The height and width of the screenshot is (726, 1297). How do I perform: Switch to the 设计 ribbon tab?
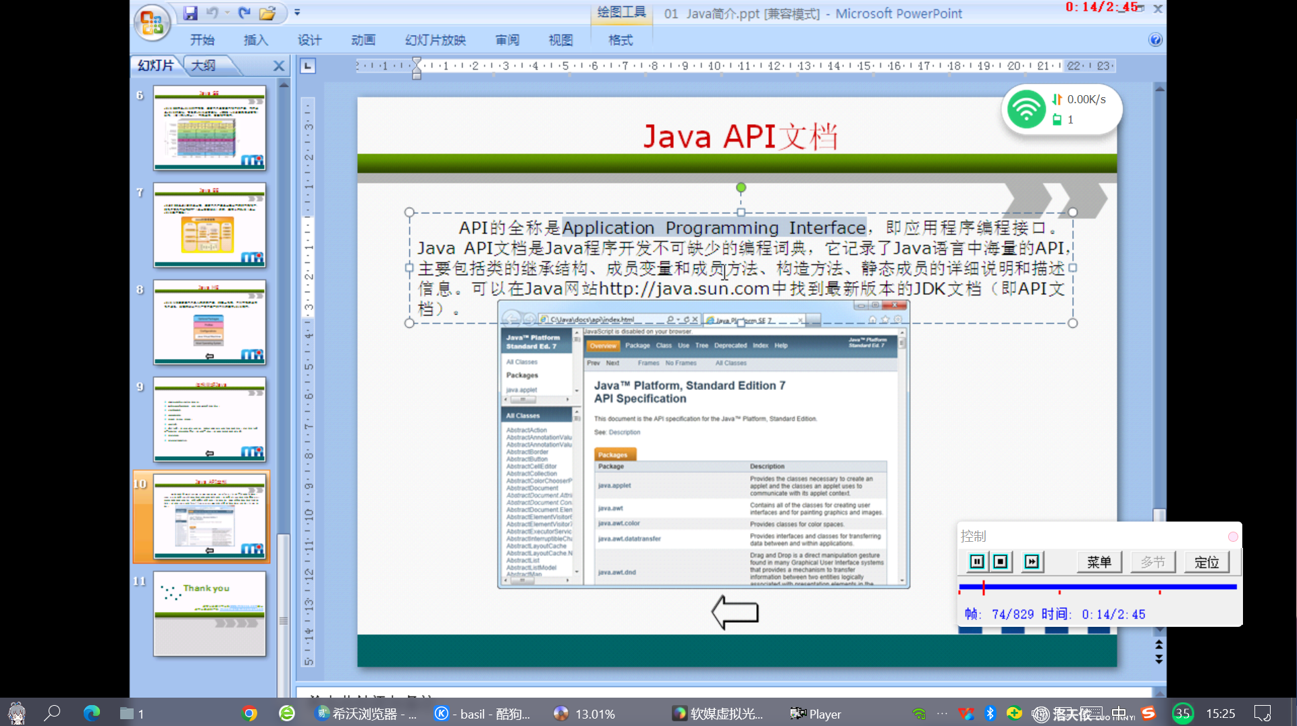(309, 40)
